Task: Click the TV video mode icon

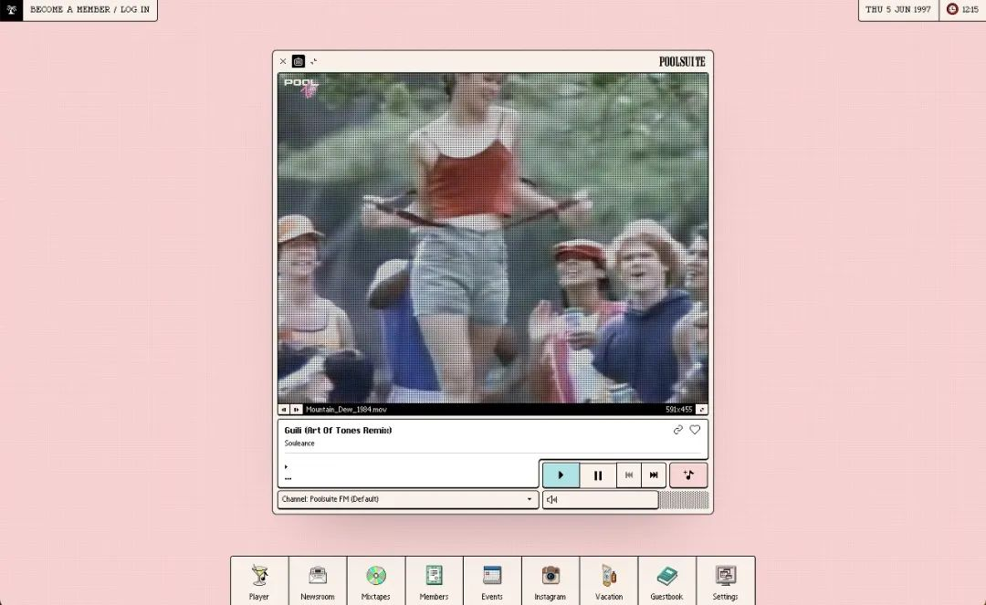Action: 298,61
